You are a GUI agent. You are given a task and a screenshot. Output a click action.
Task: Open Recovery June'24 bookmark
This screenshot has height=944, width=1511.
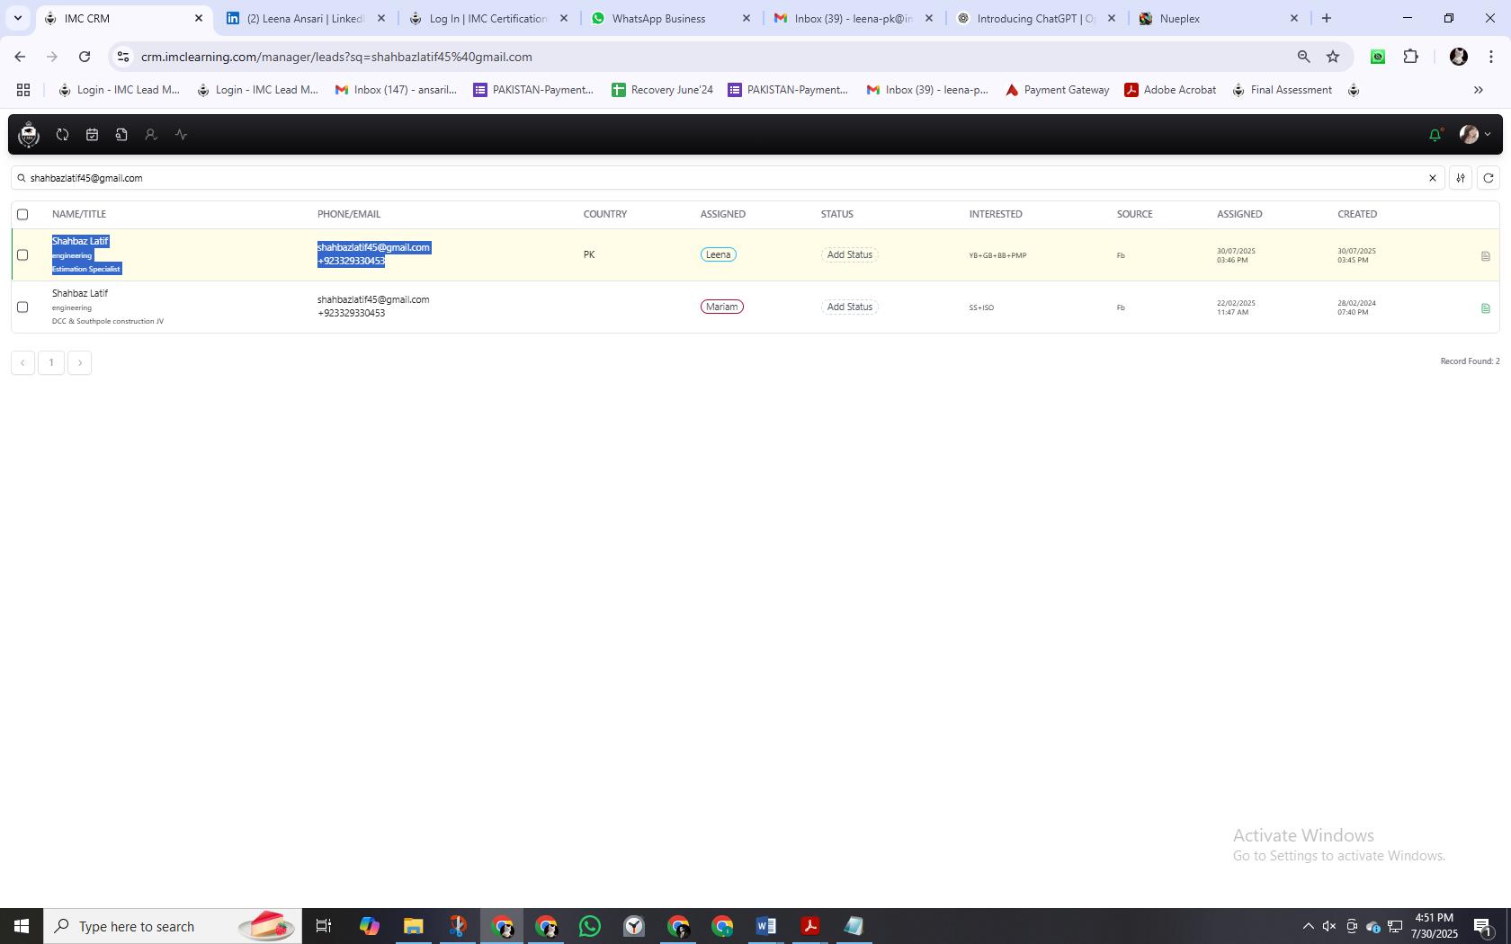coord(662,90)
